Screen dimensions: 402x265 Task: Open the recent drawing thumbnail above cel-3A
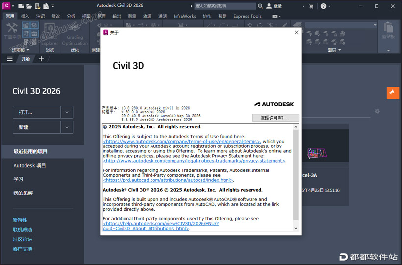tap(325, 145)
